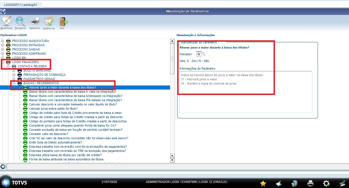Open the TOTVS logo menu

point(14,182)
